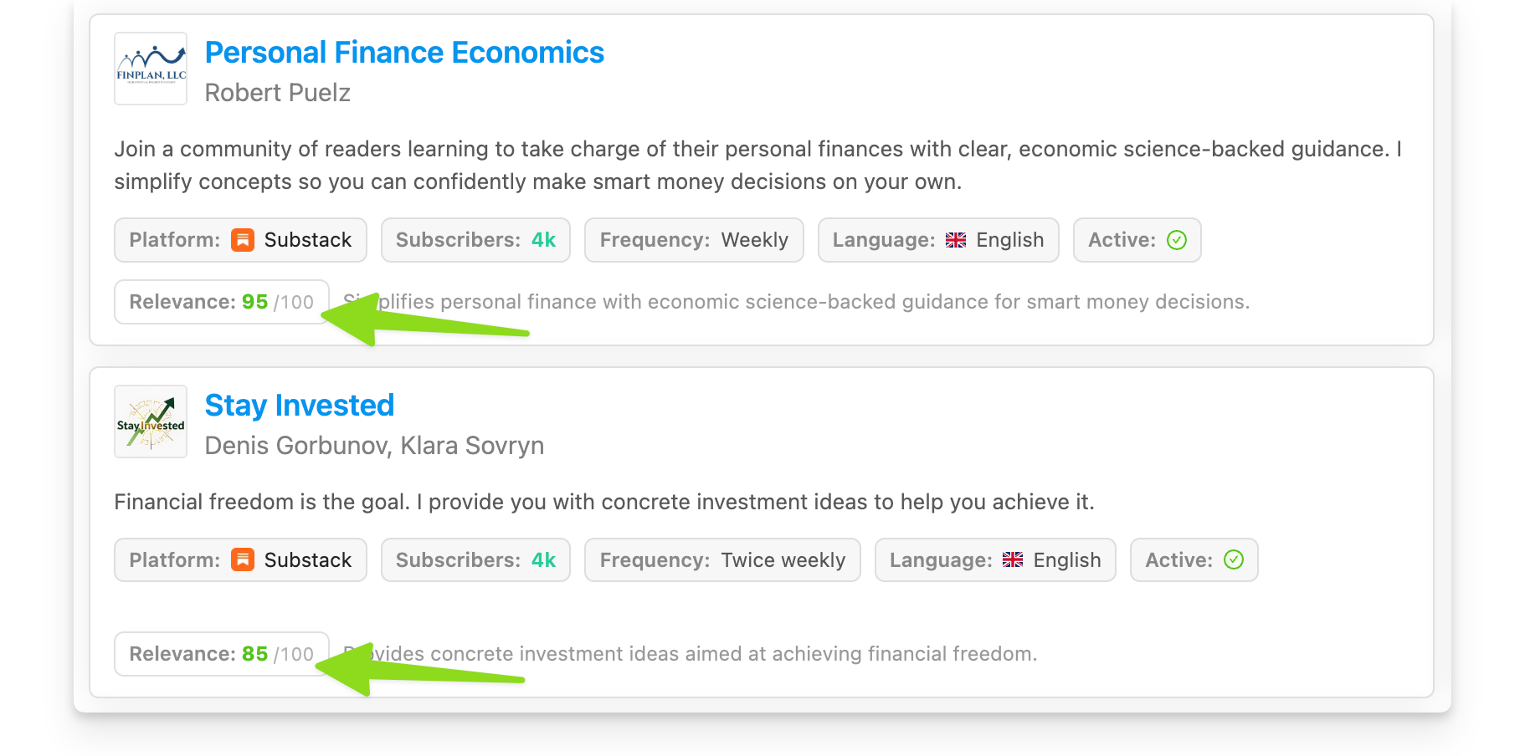Click the FINPLAN, LLC logo thumbnail
Image resolution: width=1525 pixels, height=756 pixels.
click(151, 69)
